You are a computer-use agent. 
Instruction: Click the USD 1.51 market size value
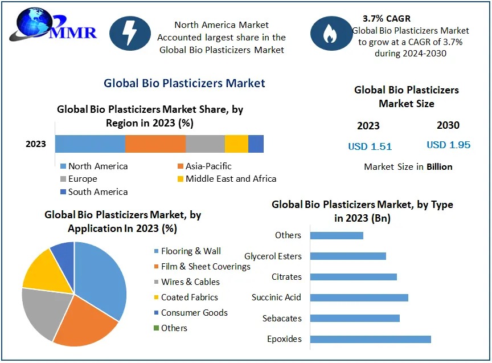click(370, 146)
